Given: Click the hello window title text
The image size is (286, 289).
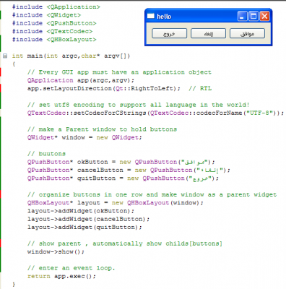Looking at the screenshot, I should 164,17.
